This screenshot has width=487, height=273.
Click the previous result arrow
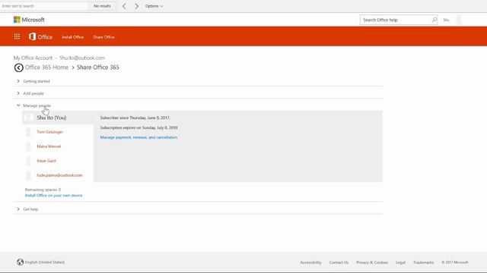124,6
